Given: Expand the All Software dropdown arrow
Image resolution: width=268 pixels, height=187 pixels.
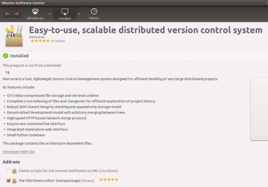Looking at the screenshot, I should coord(50,14).
